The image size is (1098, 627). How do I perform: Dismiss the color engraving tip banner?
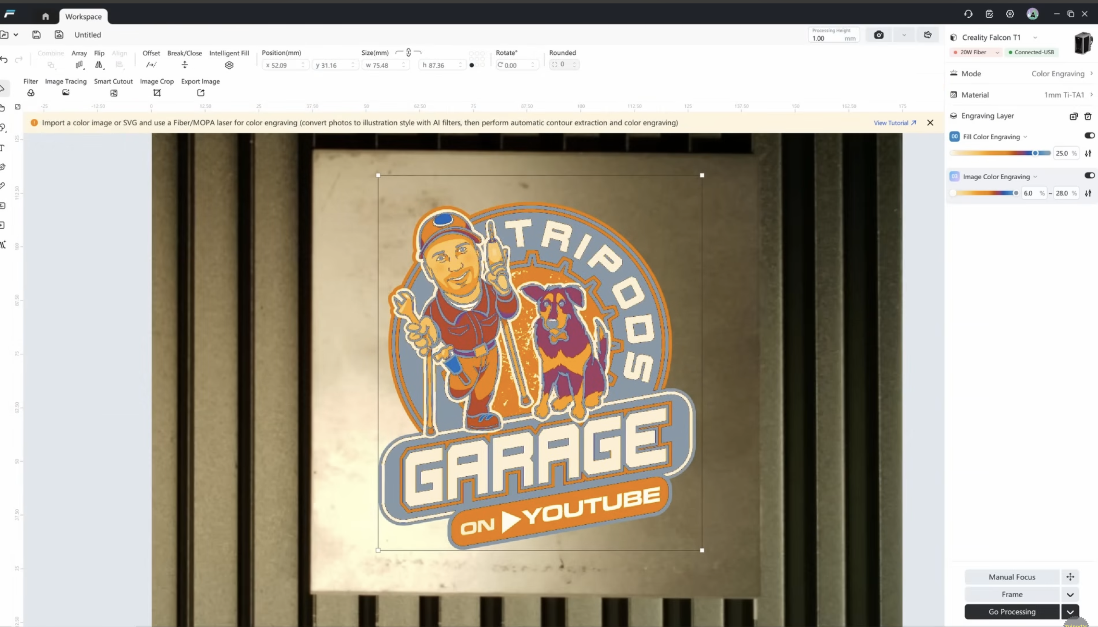(930, 123)
